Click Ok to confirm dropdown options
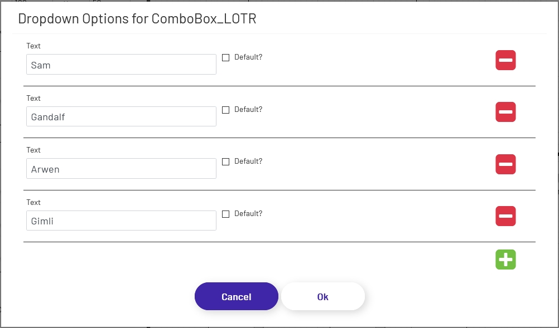This screenshot has width=559, height=328. (x=322, y=296)
